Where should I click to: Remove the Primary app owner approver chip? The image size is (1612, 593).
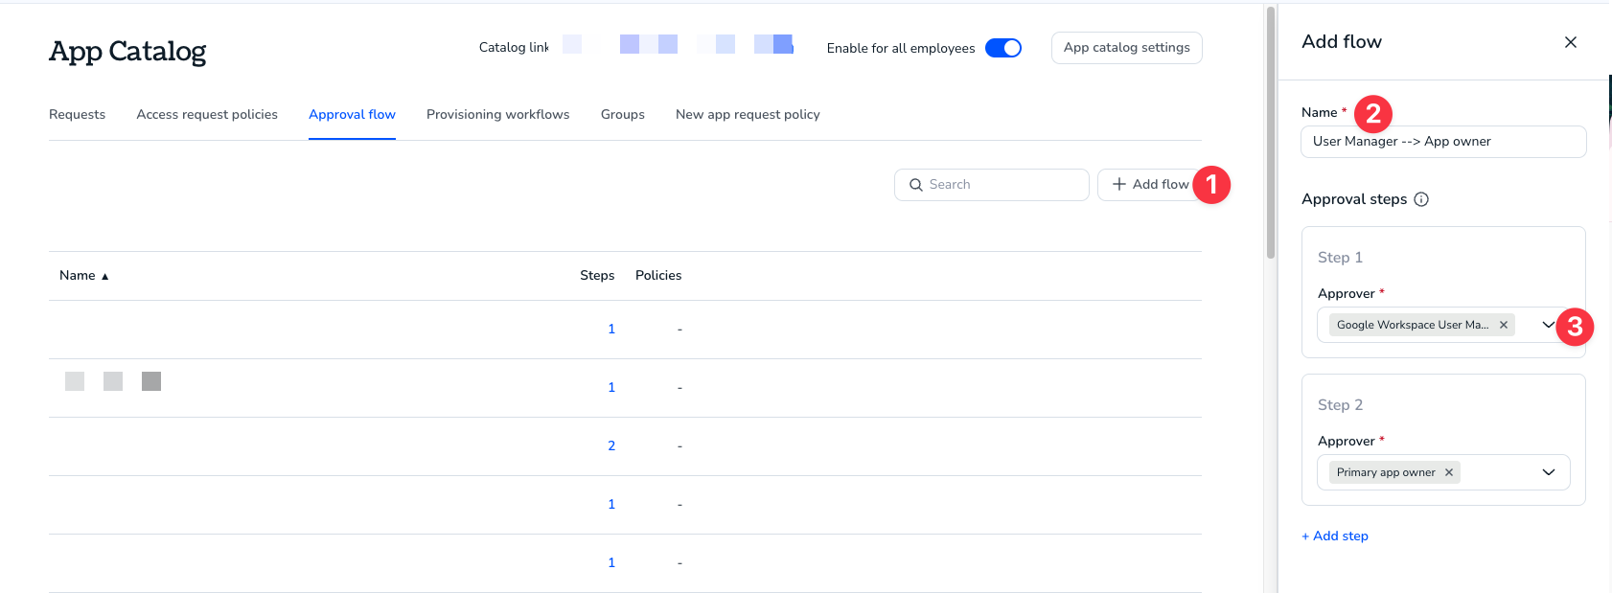pos(1449,472)
